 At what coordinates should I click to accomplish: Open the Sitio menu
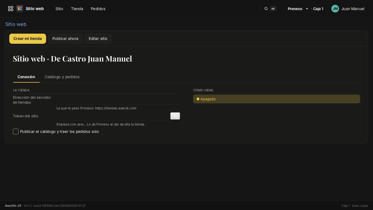59,9
